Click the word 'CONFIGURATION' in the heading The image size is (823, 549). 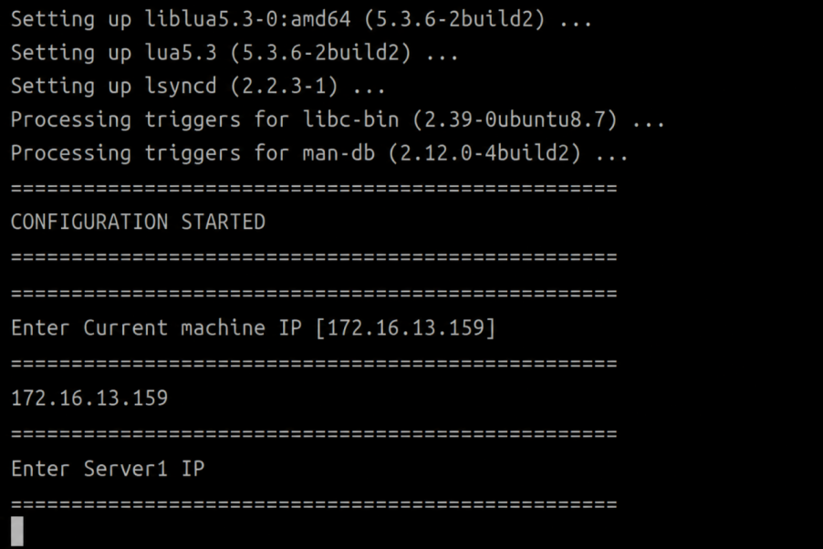(x=89, y=222)
